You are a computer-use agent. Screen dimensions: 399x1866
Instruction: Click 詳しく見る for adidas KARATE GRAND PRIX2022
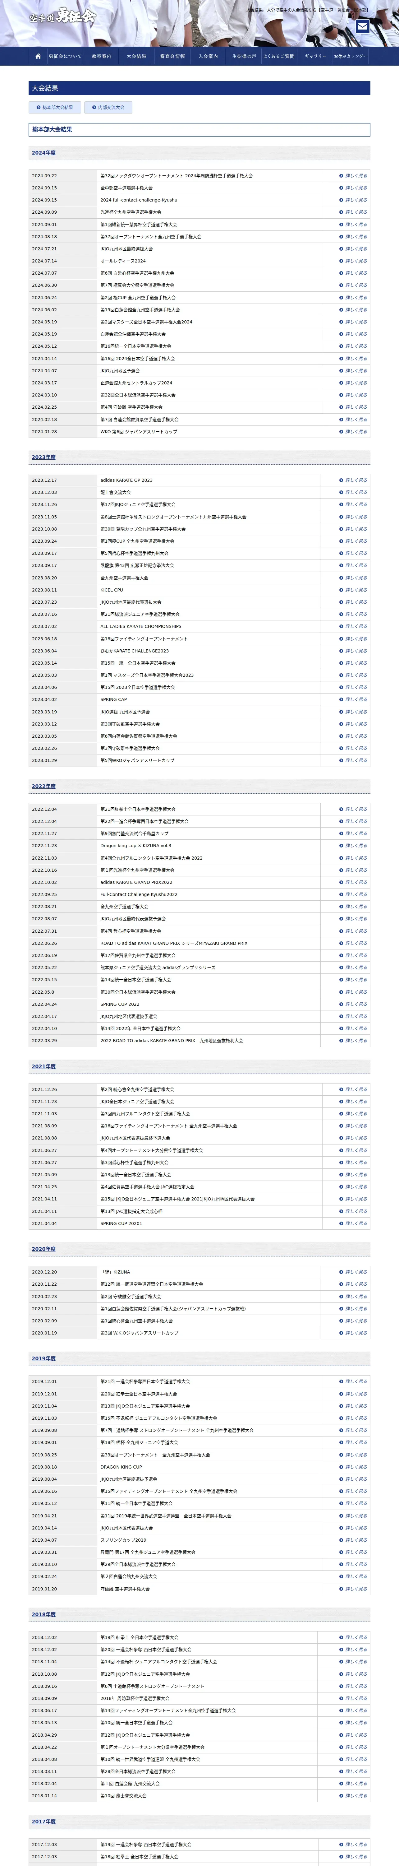click(x=353, y=882)
